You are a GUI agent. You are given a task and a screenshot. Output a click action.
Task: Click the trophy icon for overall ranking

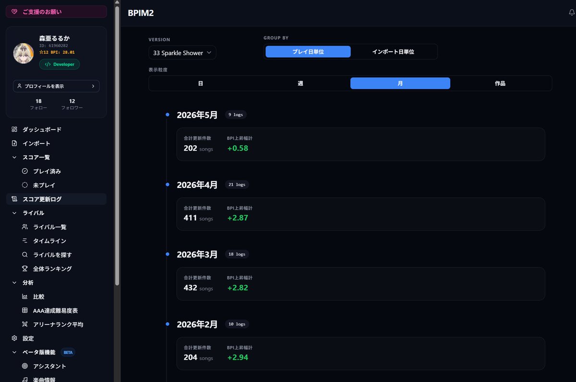click(x=25, y=268)
